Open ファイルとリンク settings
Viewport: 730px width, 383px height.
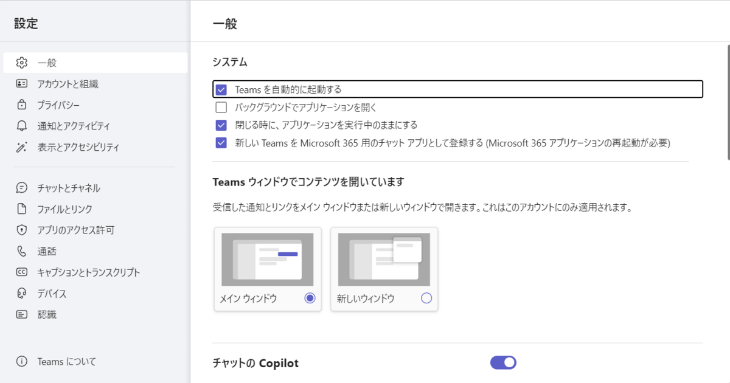click(96, 209)
